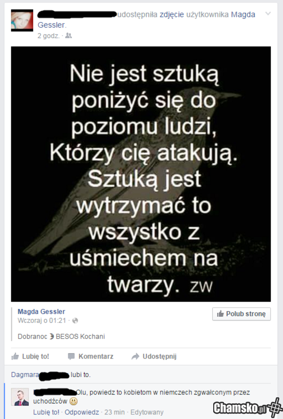Click 'Odpowiedz' under the comment
Screen dimensions: 283x419
tap(82, 412)
